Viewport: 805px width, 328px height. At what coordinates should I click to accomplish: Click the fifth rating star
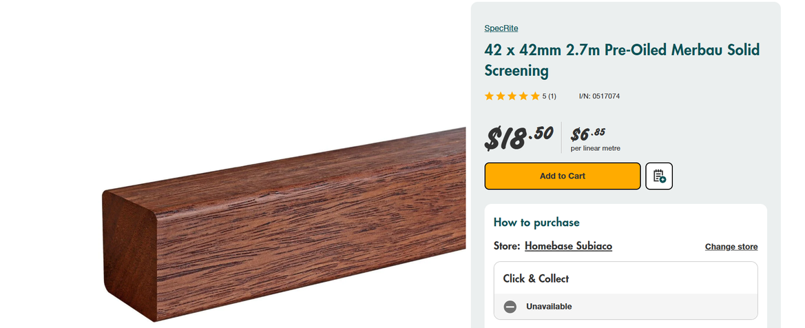click(535, 96)
